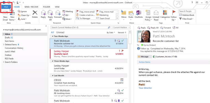The height and width of the screenshot is (103, 210).
Task: Open the By Date sort dropdown
Action: coord(111,33)
